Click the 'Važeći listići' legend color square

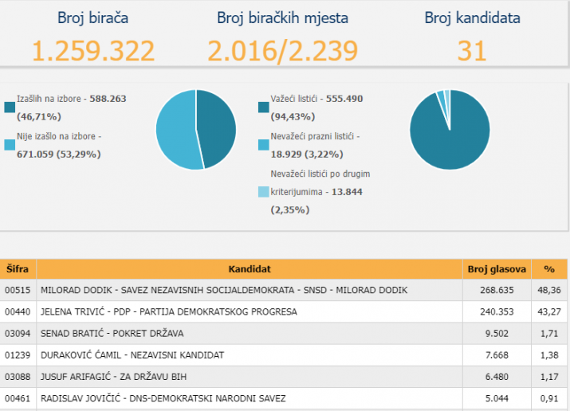[x=265, y=107]
